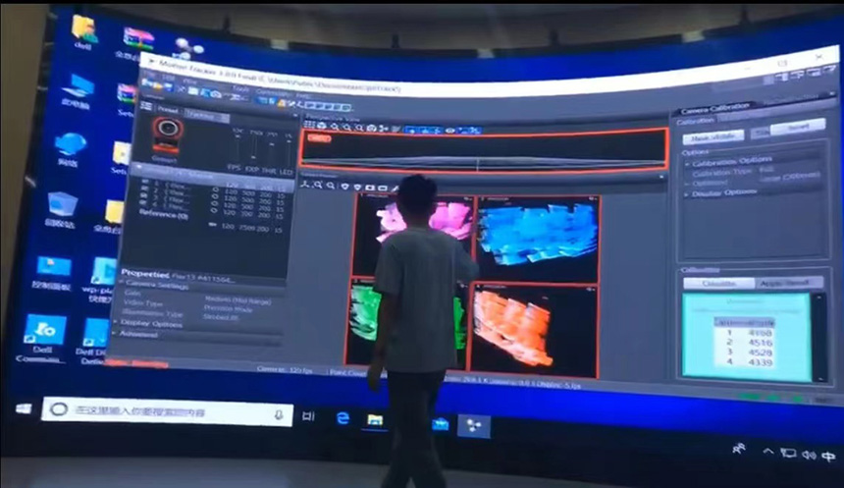844x488 pixels.
Task: Click the Cortana search box on taskbar
Action: [x=168, y=412]
